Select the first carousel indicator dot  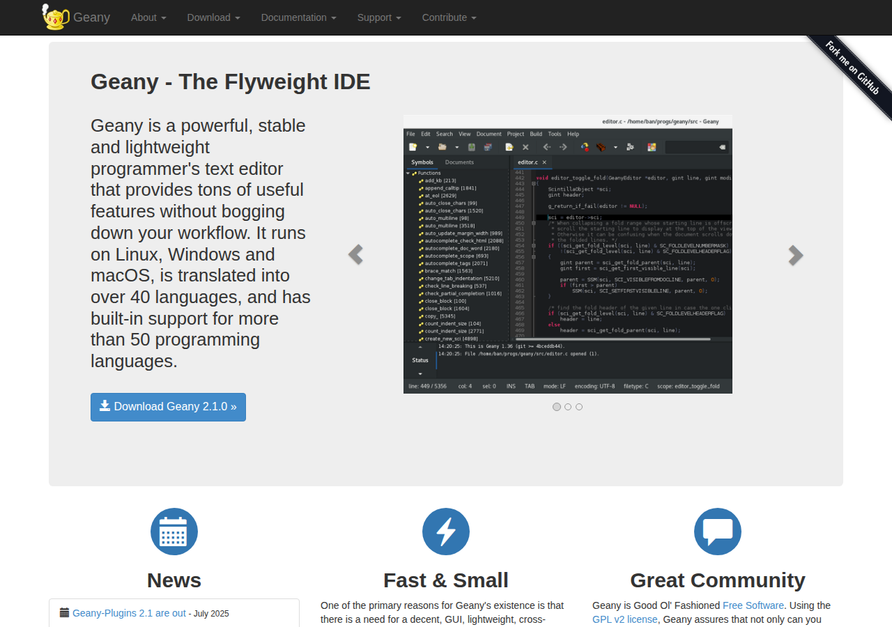pos(557,407)
